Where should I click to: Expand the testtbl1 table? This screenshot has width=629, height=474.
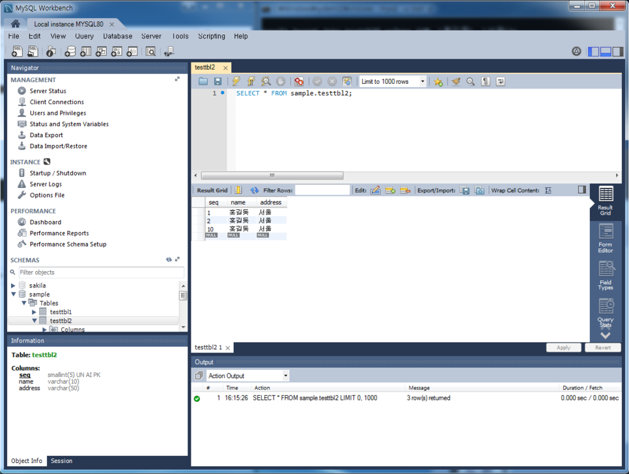[x=34, y=311]
